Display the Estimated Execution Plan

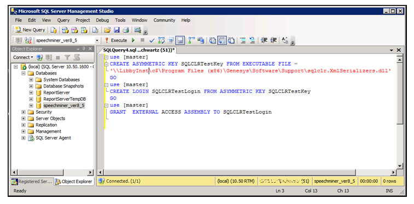161,40
